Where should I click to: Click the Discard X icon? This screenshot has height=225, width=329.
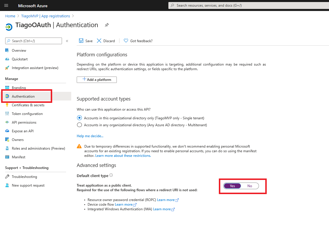click(x=99, y=41)
